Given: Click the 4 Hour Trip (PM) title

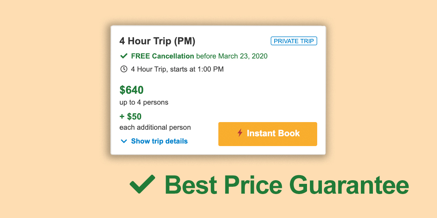Looking at the screenshot, I should click(157, 41).
